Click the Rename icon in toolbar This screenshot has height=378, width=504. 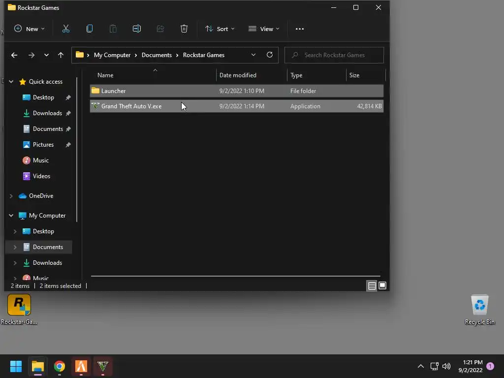coord(137,29)
